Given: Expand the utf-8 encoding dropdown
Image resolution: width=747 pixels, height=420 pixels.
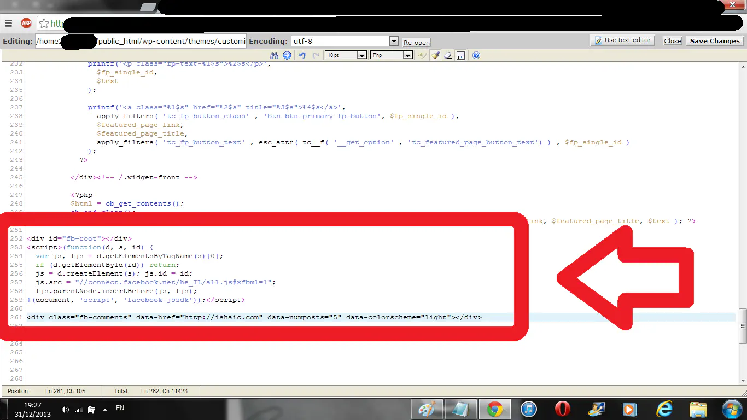Looking at the screenshot, I should pyautogui.click(x=394, y=41).
